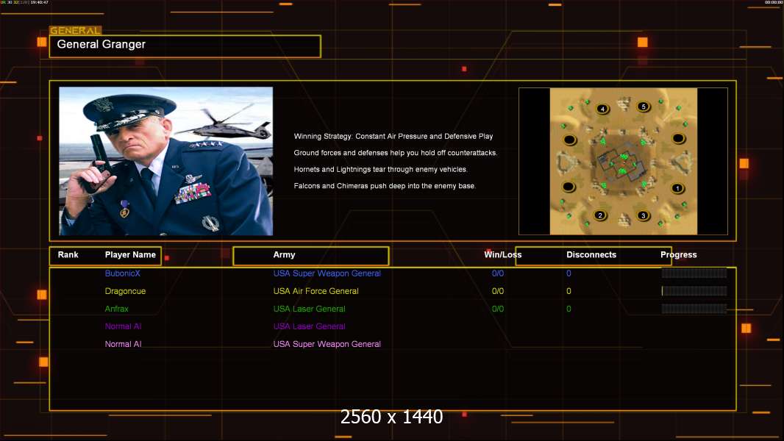Choose Anfrax's USA Laser General army entry
The width and height of the screenshot is (784, 441).
pos(309,309)
